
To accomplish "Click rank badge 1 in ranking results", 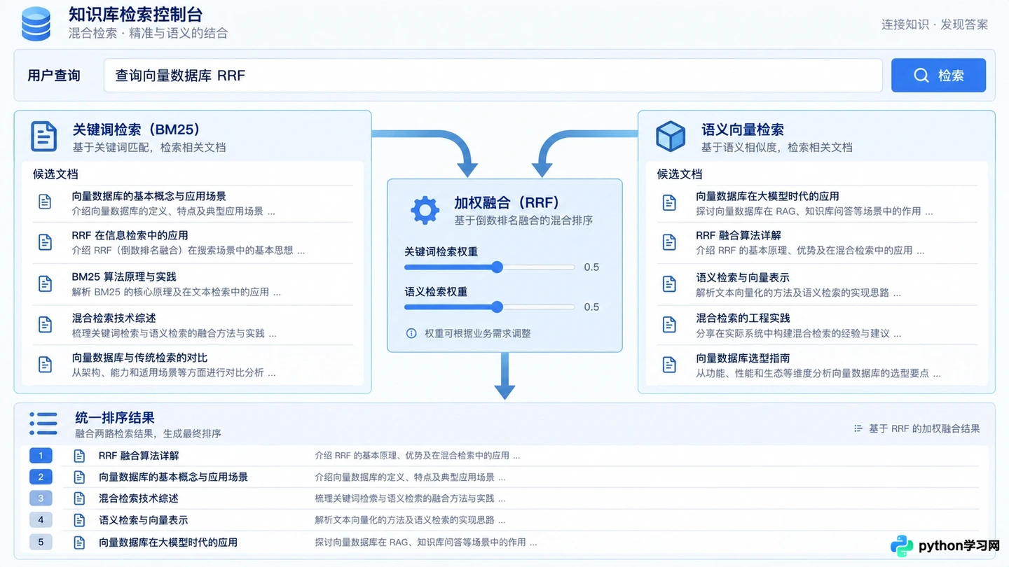I will (41, 456).
